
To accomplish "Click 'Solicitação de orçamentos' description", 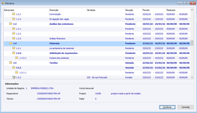I will tap(64, 53).
